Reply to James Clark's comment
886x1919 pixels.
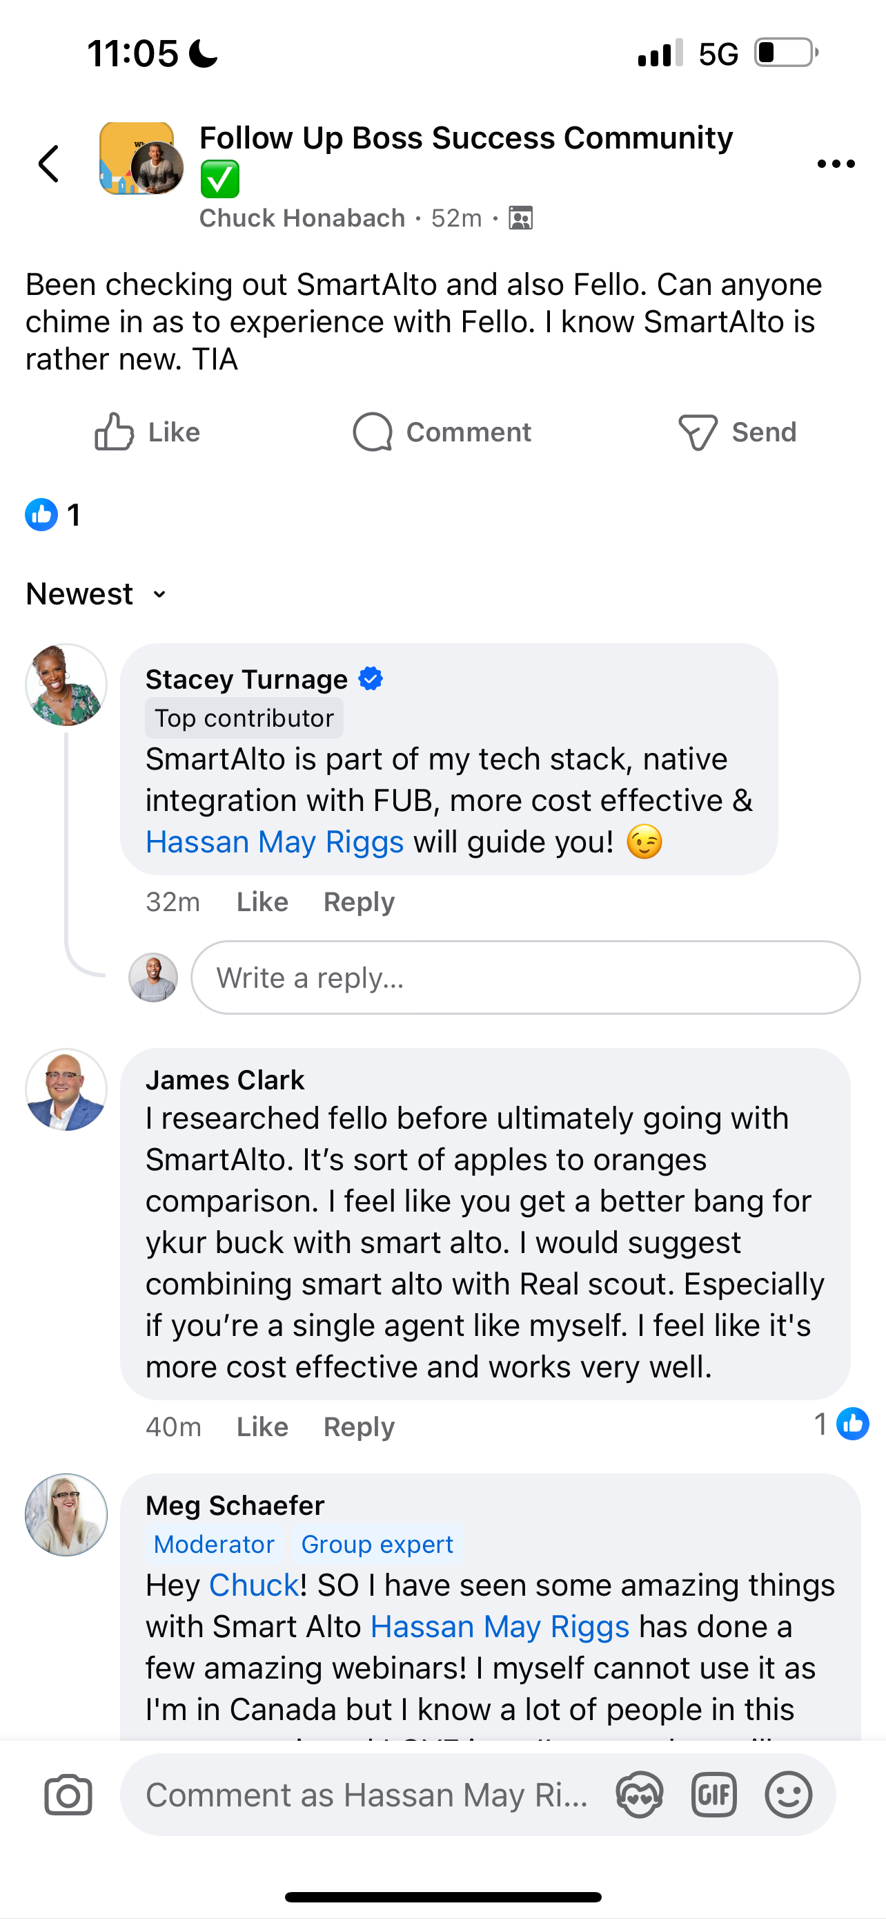(359, 1426)
